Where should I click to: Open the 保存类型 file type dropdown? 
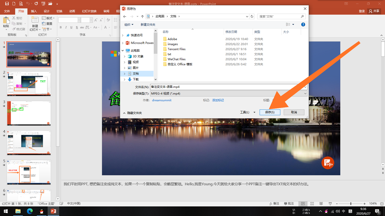(x=306, y=93)
